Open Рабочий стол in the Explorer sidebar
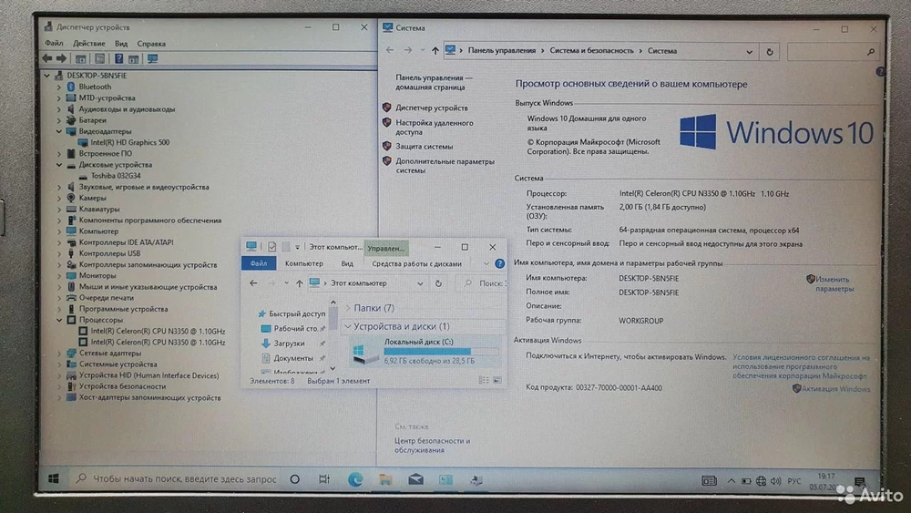911x513 pixels. 290,328
